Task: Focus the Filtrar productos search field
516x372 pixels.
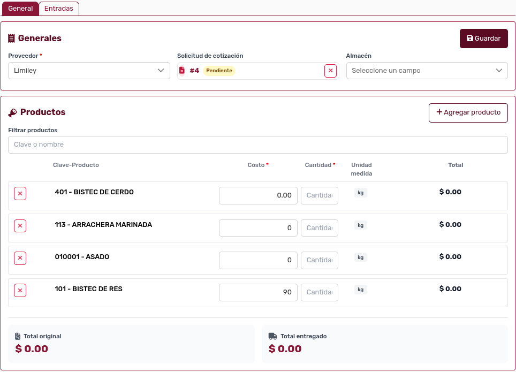Action: (x=257, y=145)
